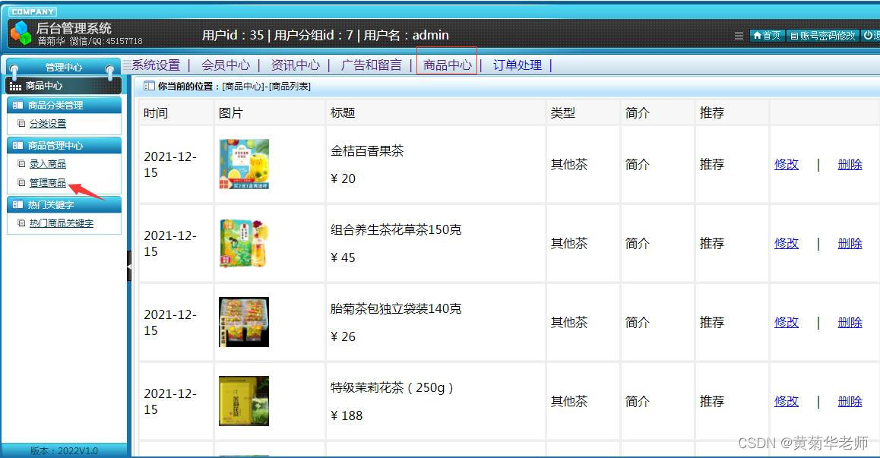Click 推荐 in 金桔百香果茶 row
This screenshot has height=458, width=880.
tap(711, 165)
